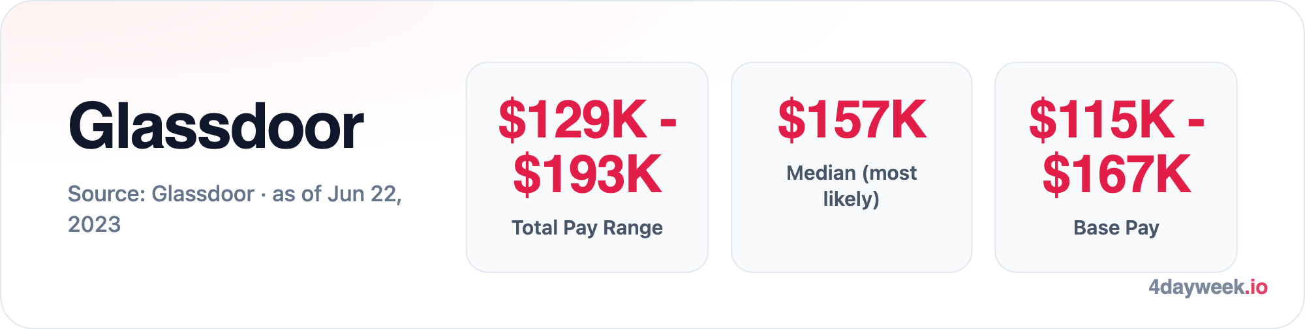Open the Total Pay Range card
The image size is (1305, 329).
coord(587,167)
